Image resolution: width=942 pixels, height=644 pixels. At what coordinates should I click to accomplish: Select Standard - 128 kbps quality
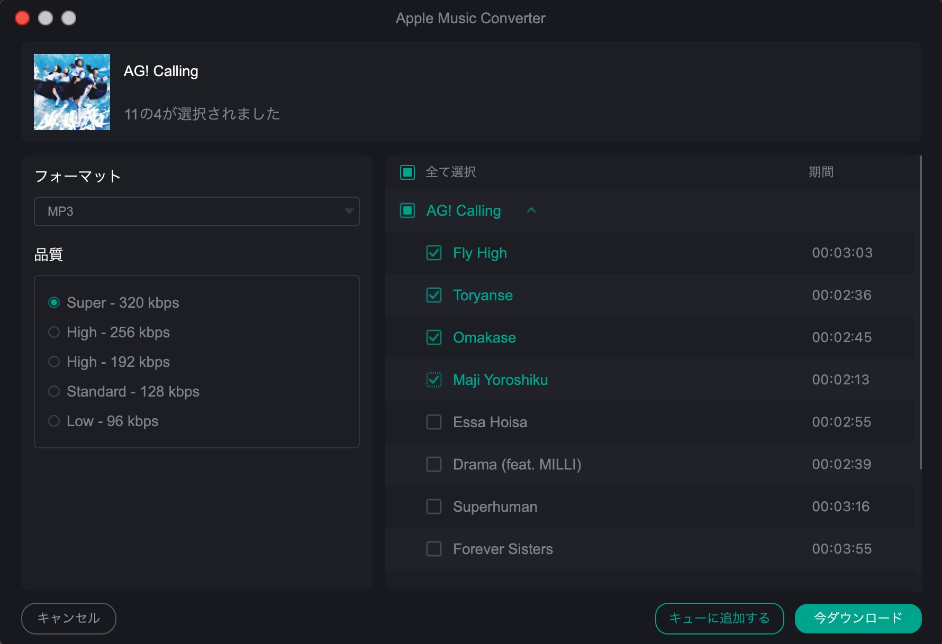53,391
